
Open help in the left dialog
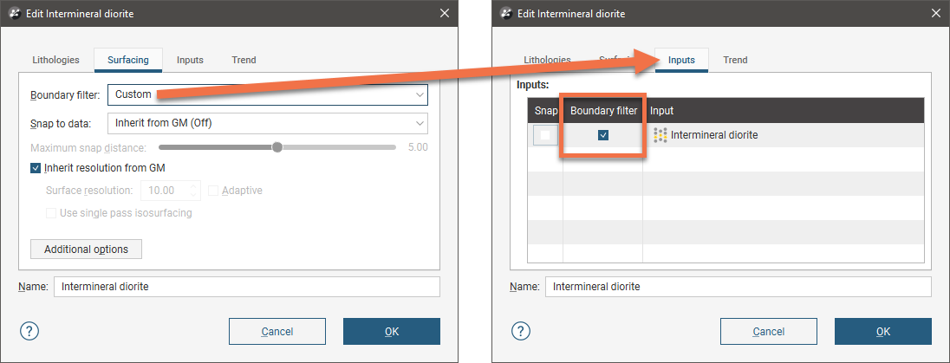tap(29, 331)
